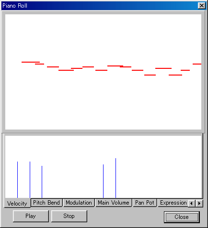
Task: Close the Piano Roll window via X
Action: 202,6
